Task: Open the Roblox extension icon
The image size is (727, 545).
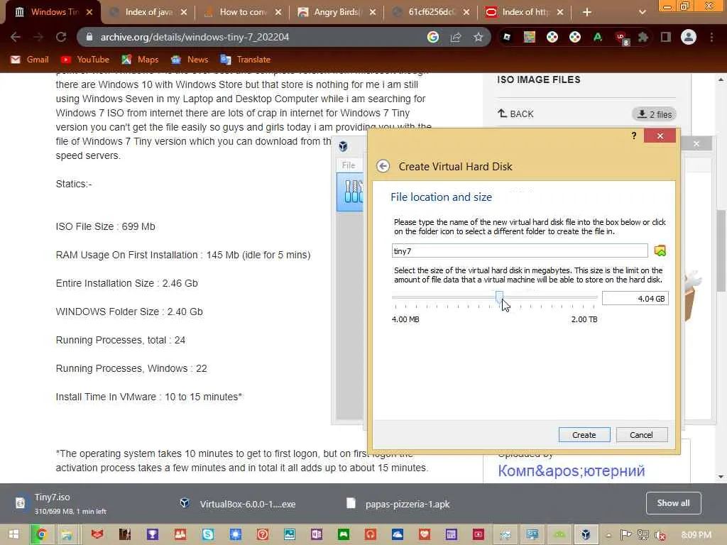Action: click(x=507, y=37)
